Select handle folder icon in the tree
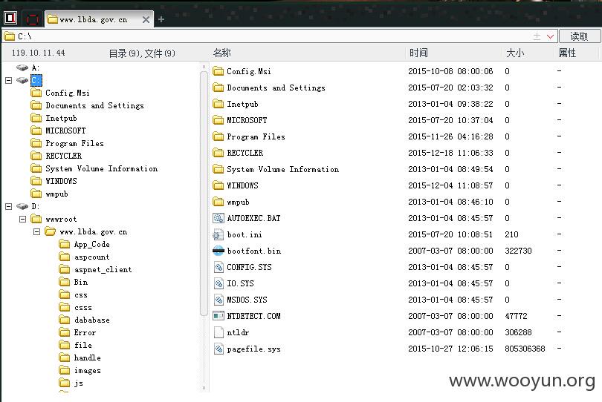The height and width of the screenshot is (402, 602). coord(65,357)
